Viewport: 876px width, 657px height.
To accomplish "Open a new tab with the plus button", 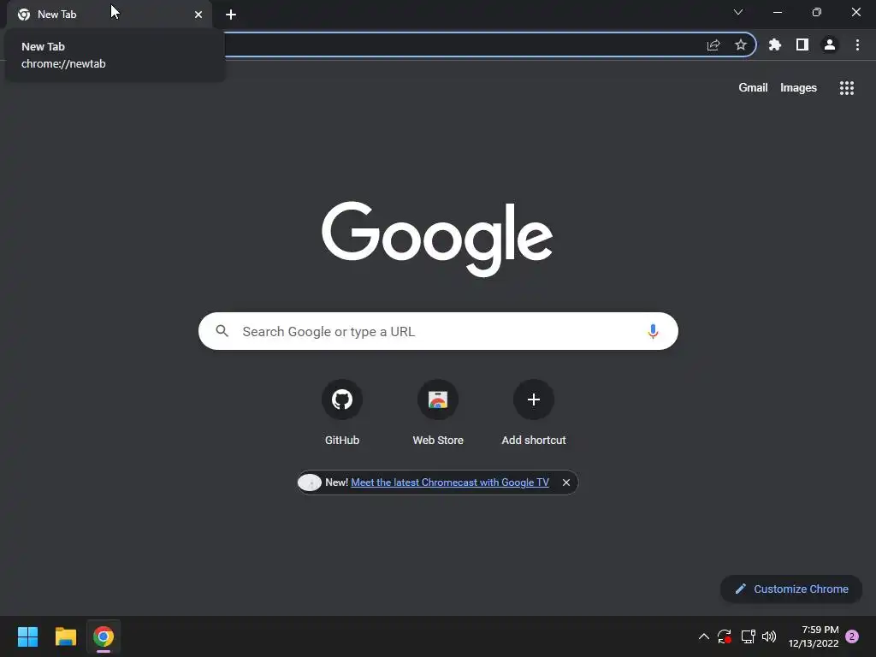I will [x=231, y=15].
